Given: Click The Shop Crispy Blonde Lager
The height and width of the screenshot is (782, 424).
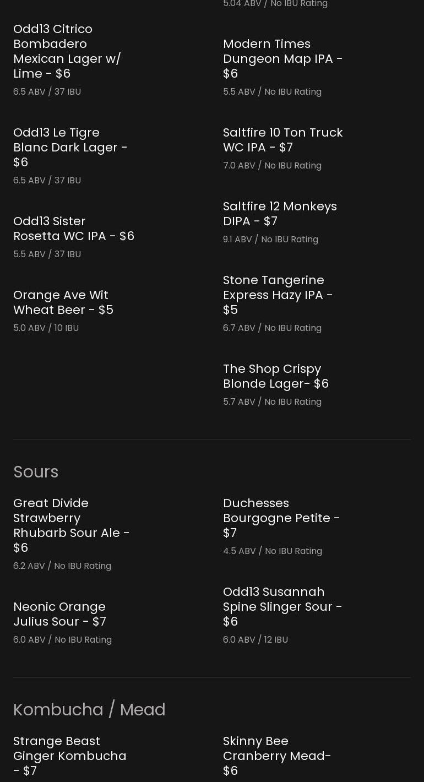Looking at the screenshot, I should point(275,376).
